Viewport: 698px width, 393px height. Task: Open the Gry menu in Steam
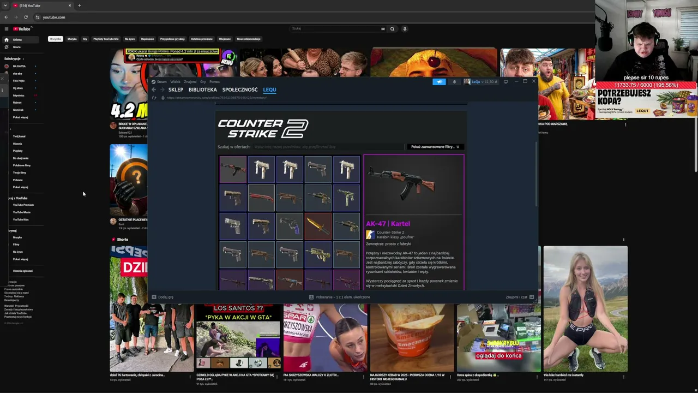tap(203, 82)
